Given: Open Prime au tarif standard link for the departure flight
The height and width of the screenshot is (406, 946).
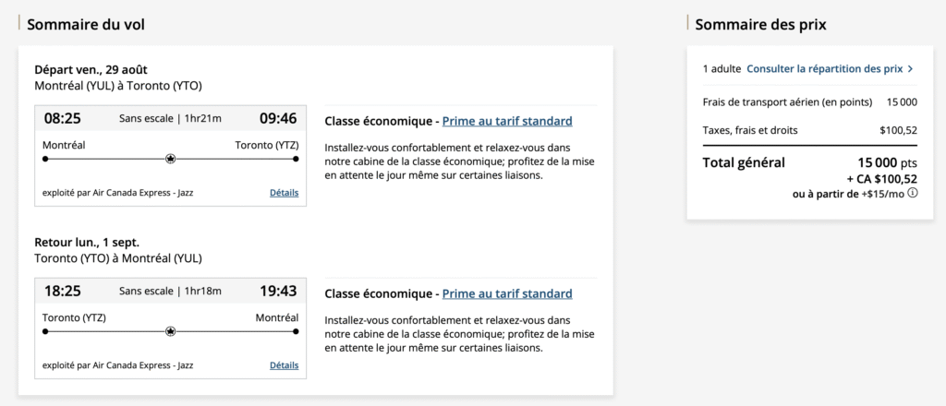Looking at the screenshot, I should tap(507, 121).
